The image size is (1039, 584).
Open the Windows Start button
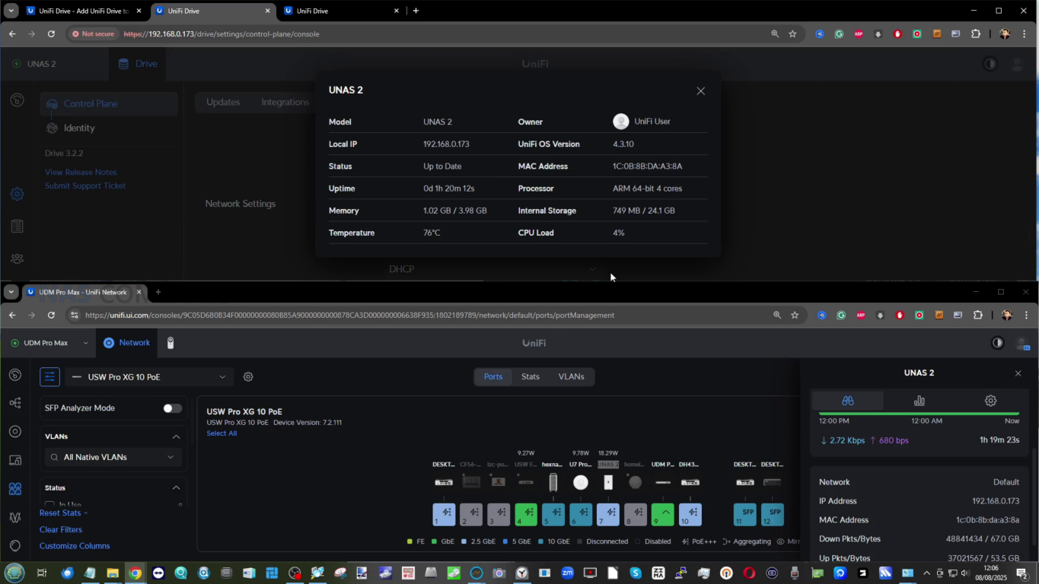(x=14, y=573)
